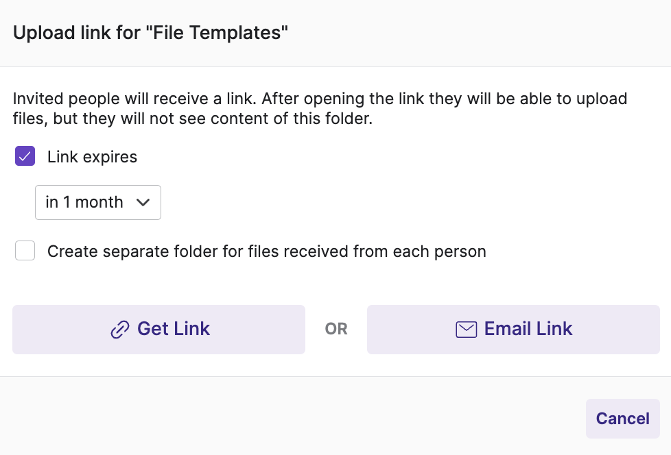Viewport: 671px width, 455px height.
Task: Enable separate folder per person checkbox
Action: tap(25, 250)
